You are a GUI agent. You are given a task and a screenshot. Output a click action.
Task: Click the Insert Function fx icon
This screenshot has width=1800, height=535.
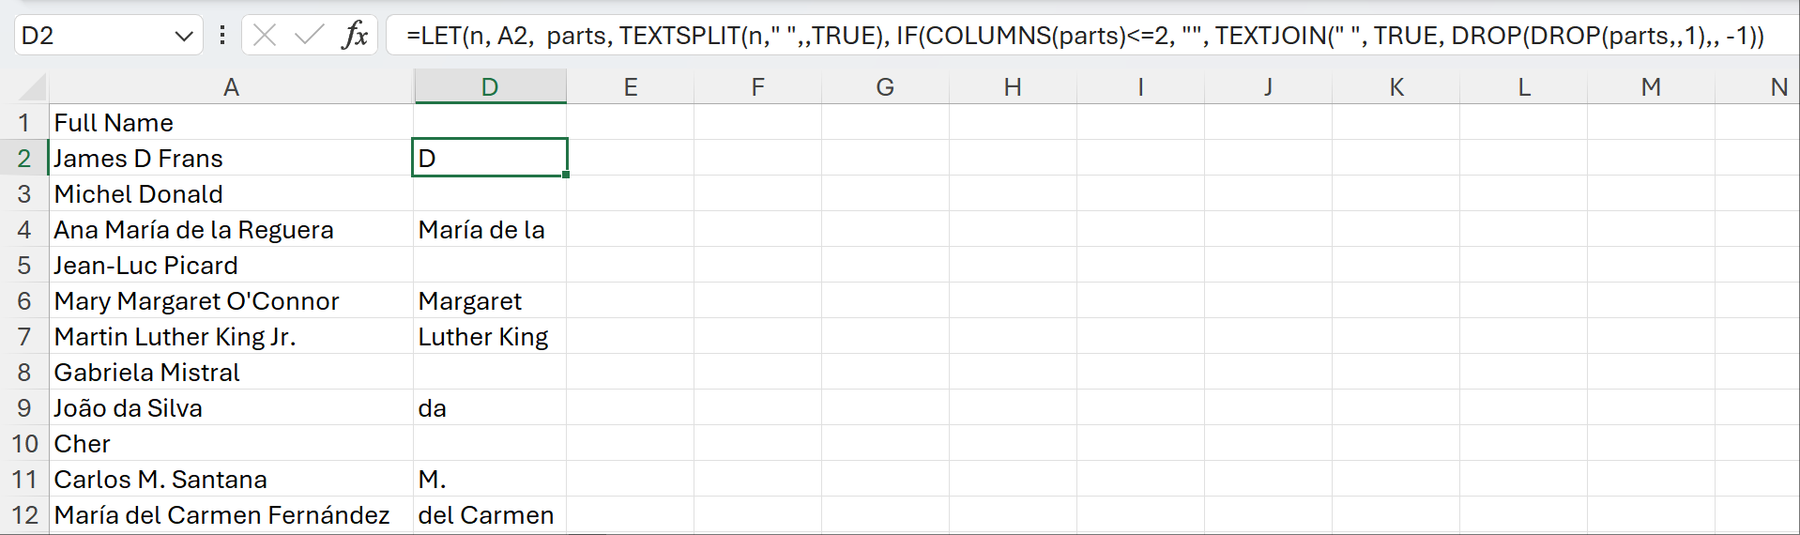(x=355, y=36)
